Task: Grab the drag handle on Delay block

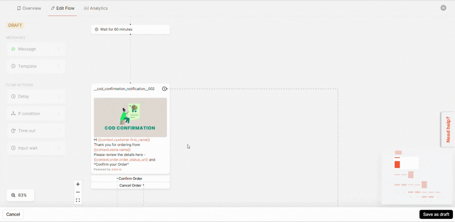Action: (58, 96)
